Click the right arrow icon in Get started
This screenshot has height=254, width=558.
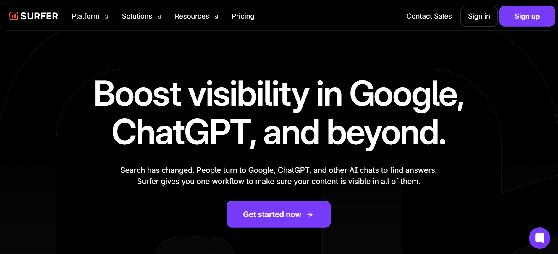(310, 215)
